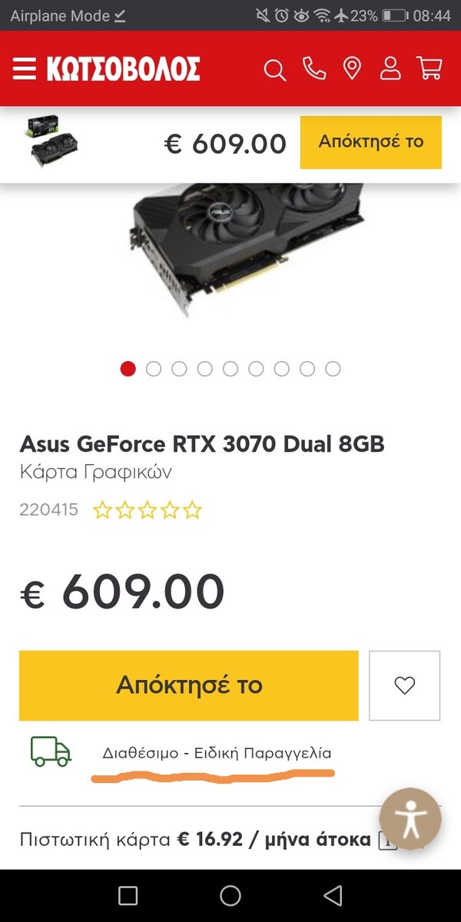461x922 pixels.
Task: Tap the large yellow Απόκτησέ το button
Action: click(x=189, y=685)
